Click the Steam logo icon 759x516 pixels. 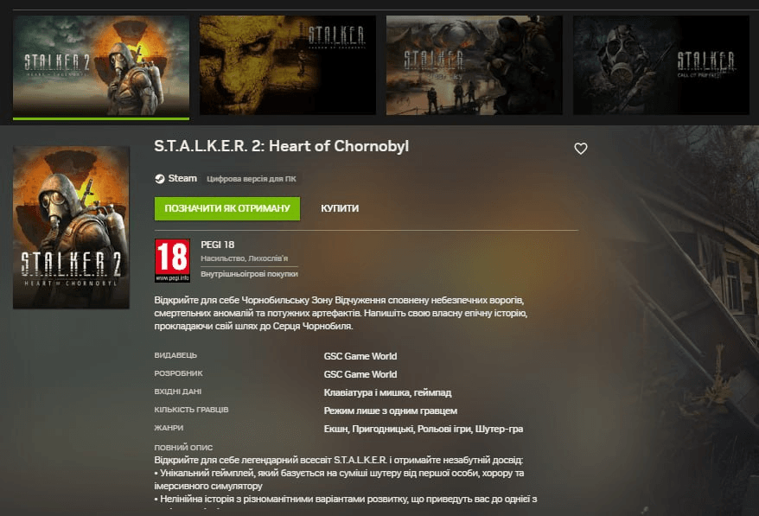tap(159, 179)
